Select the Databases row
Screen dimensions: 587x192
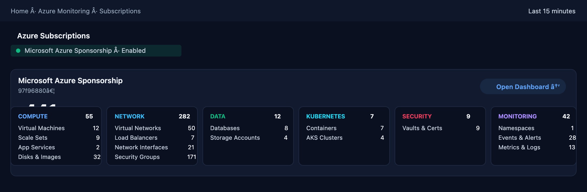pyautogui.click(x=249, y=128)
